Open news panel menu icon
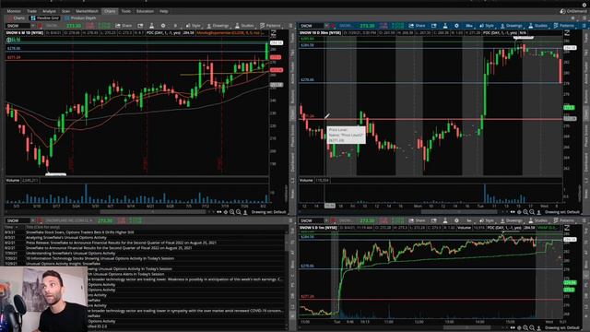The image size is (590, 332). [290, 220]
